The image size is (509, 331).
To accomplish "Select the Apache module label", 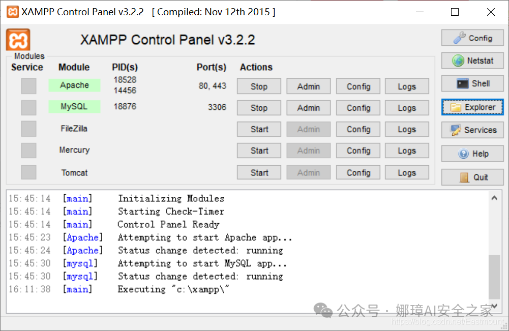I will tap(74, 85).
